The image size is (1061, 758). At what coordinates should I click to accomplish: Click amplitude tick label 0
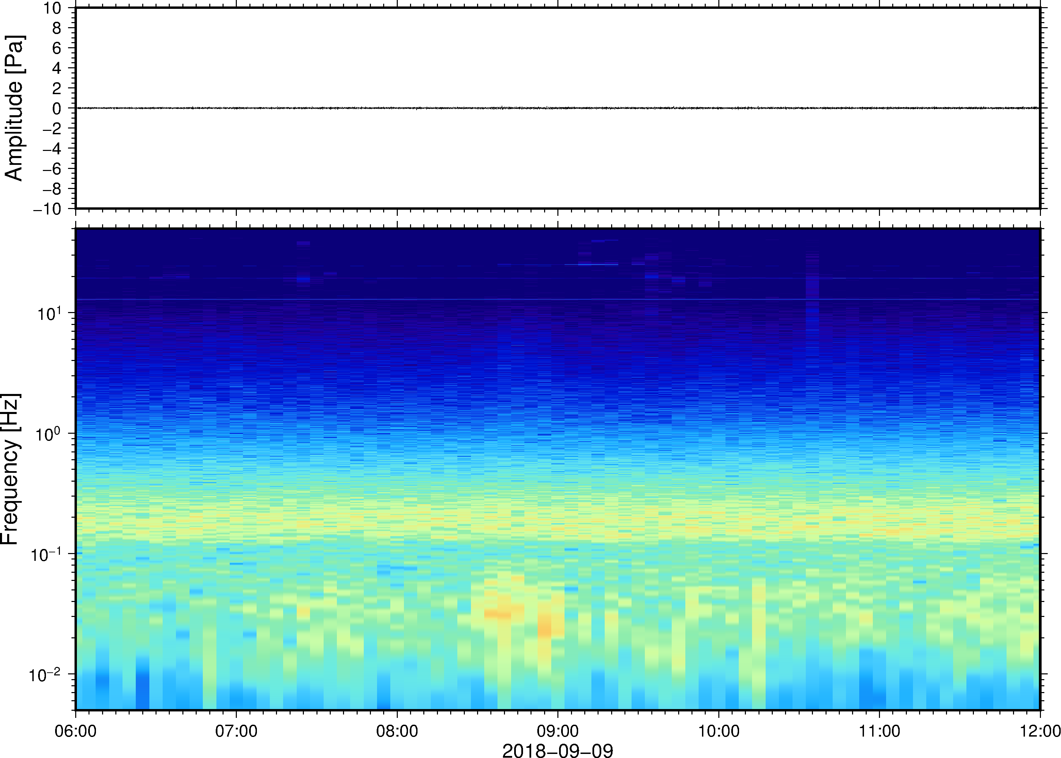coord(57,109)
